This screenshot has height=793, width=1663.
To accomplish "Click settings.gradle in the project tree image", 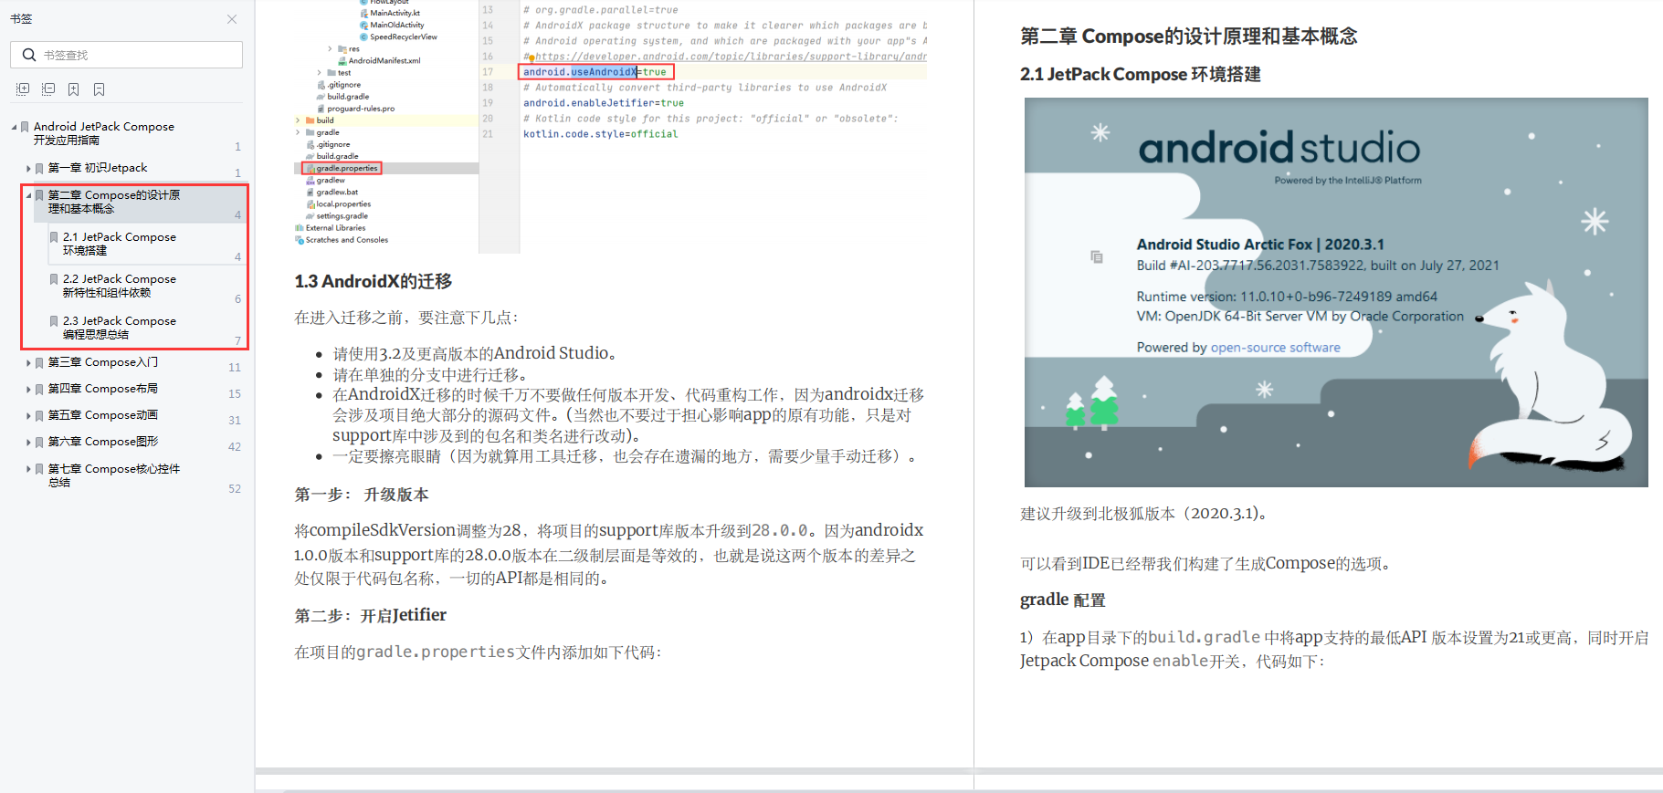I will (342, 216).
